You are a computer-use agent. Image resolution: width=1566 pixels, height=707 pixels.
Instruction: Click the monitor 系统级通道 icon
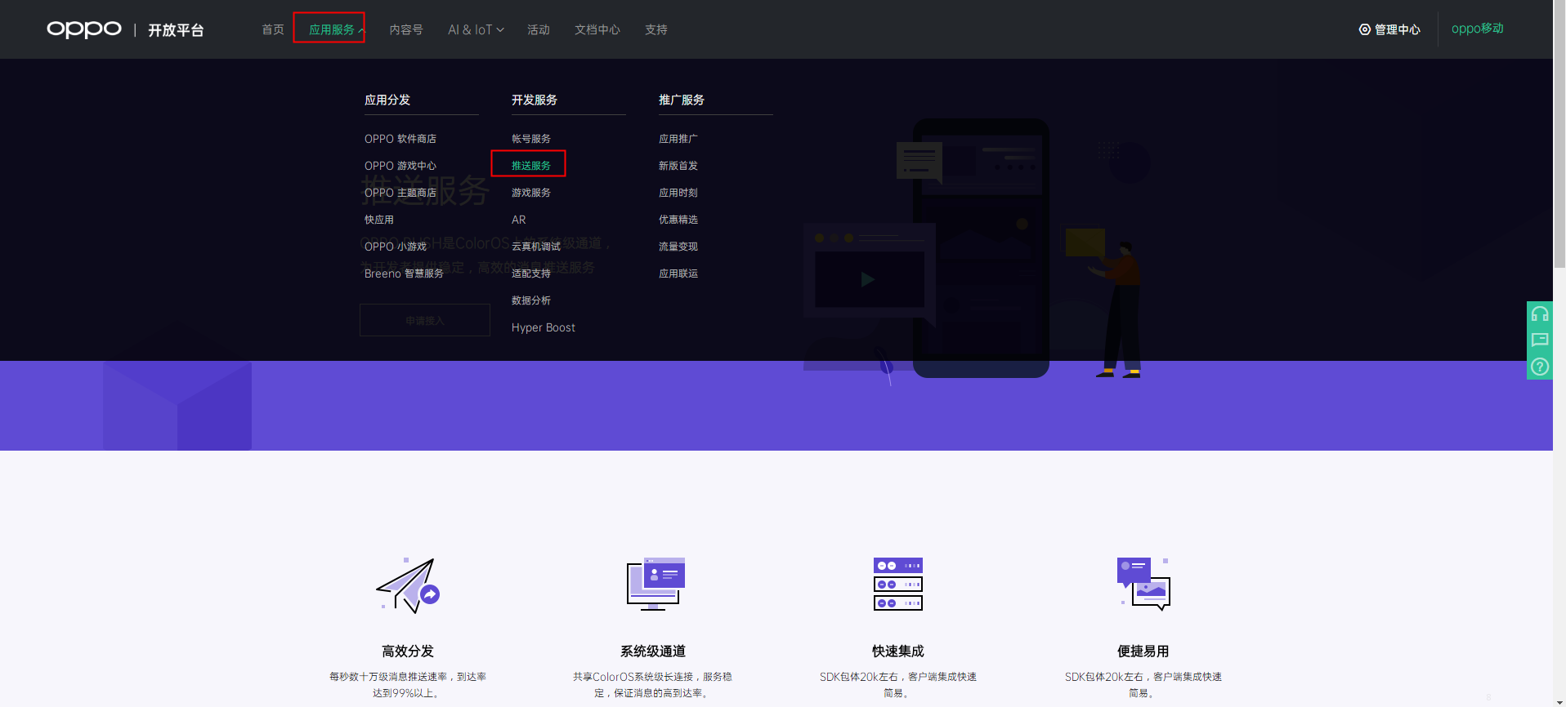[x=655, y=584]
